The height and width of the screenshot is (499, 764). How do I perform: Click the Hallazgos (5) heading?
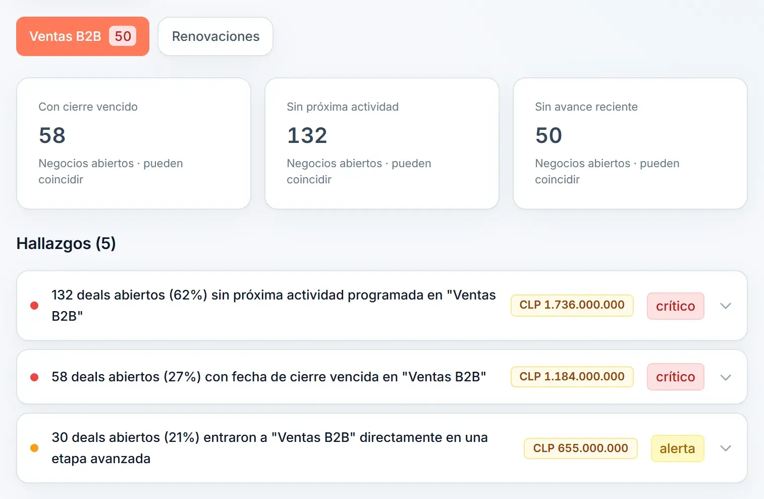(x=66, y=243)
